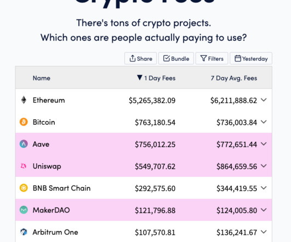The height and width of the screenshot is (242, 291).
Task: Open the Bundle selection mode
Action: pyautogui.click(x=176, y=59)
